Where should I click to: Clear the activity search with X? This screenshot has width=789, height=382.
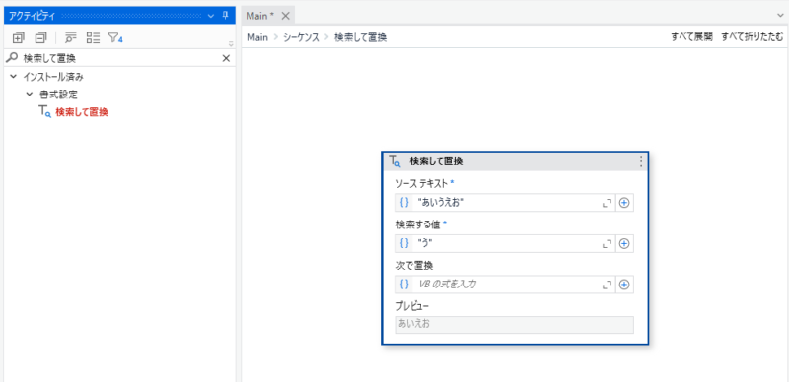pos(226,58)
